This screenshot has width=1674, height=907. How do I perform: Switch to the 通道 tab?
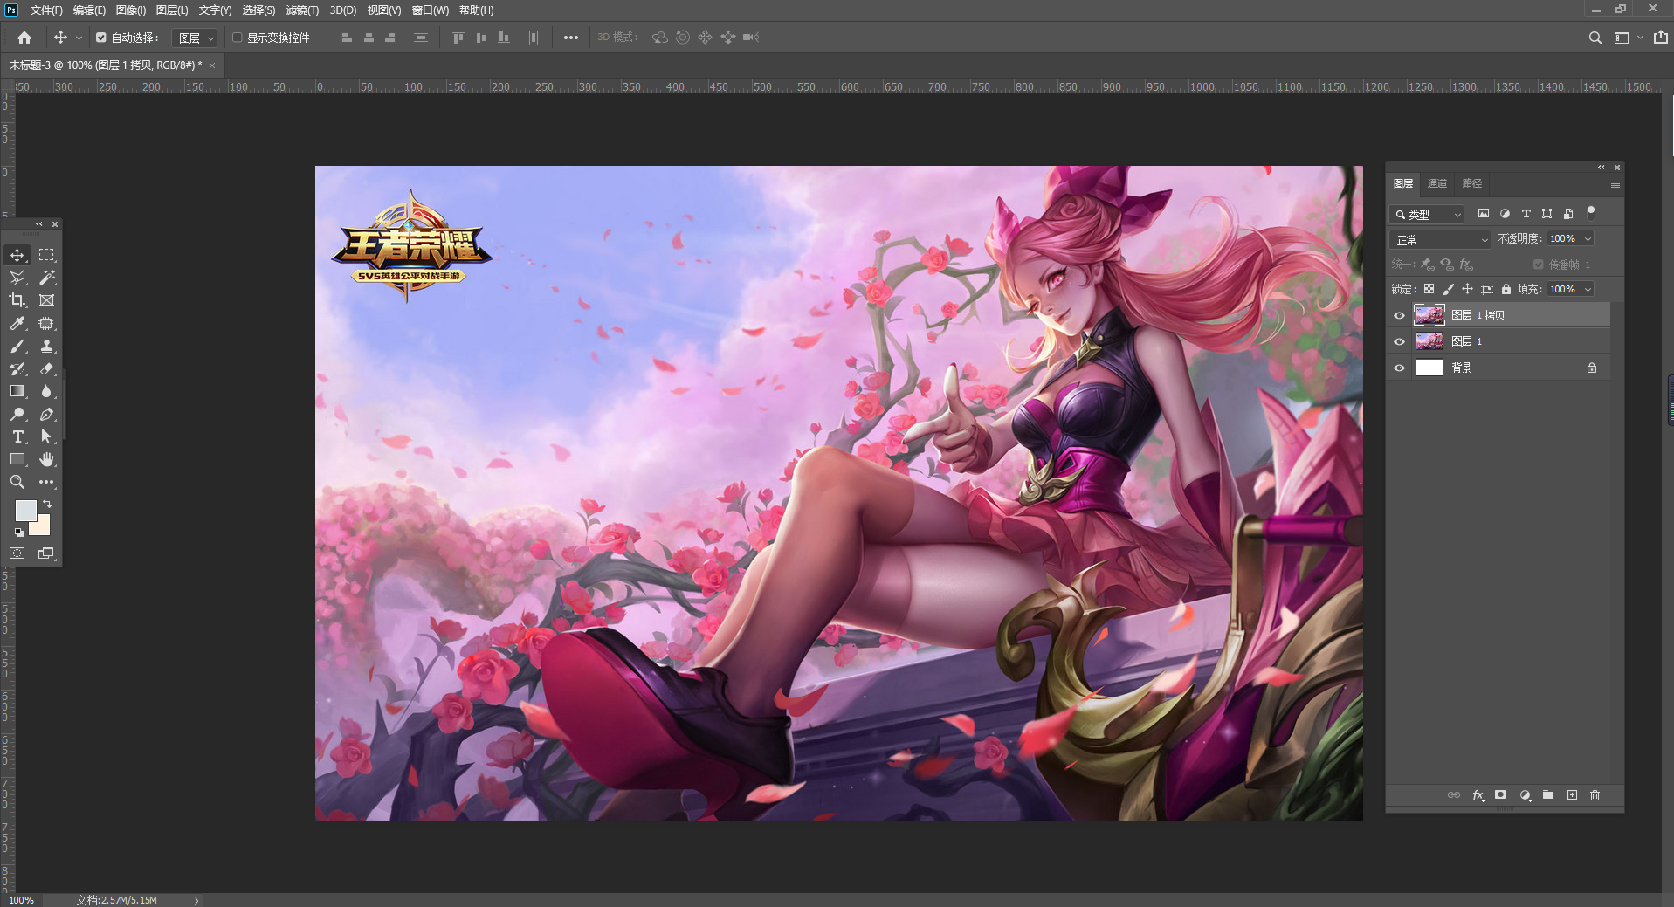point(1437,183)
